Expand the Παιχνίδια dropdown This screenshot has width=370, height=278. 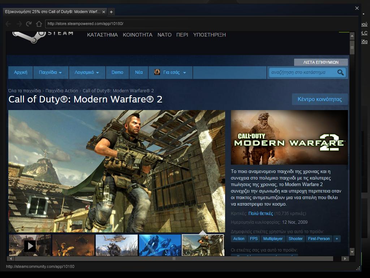[51, 72]
